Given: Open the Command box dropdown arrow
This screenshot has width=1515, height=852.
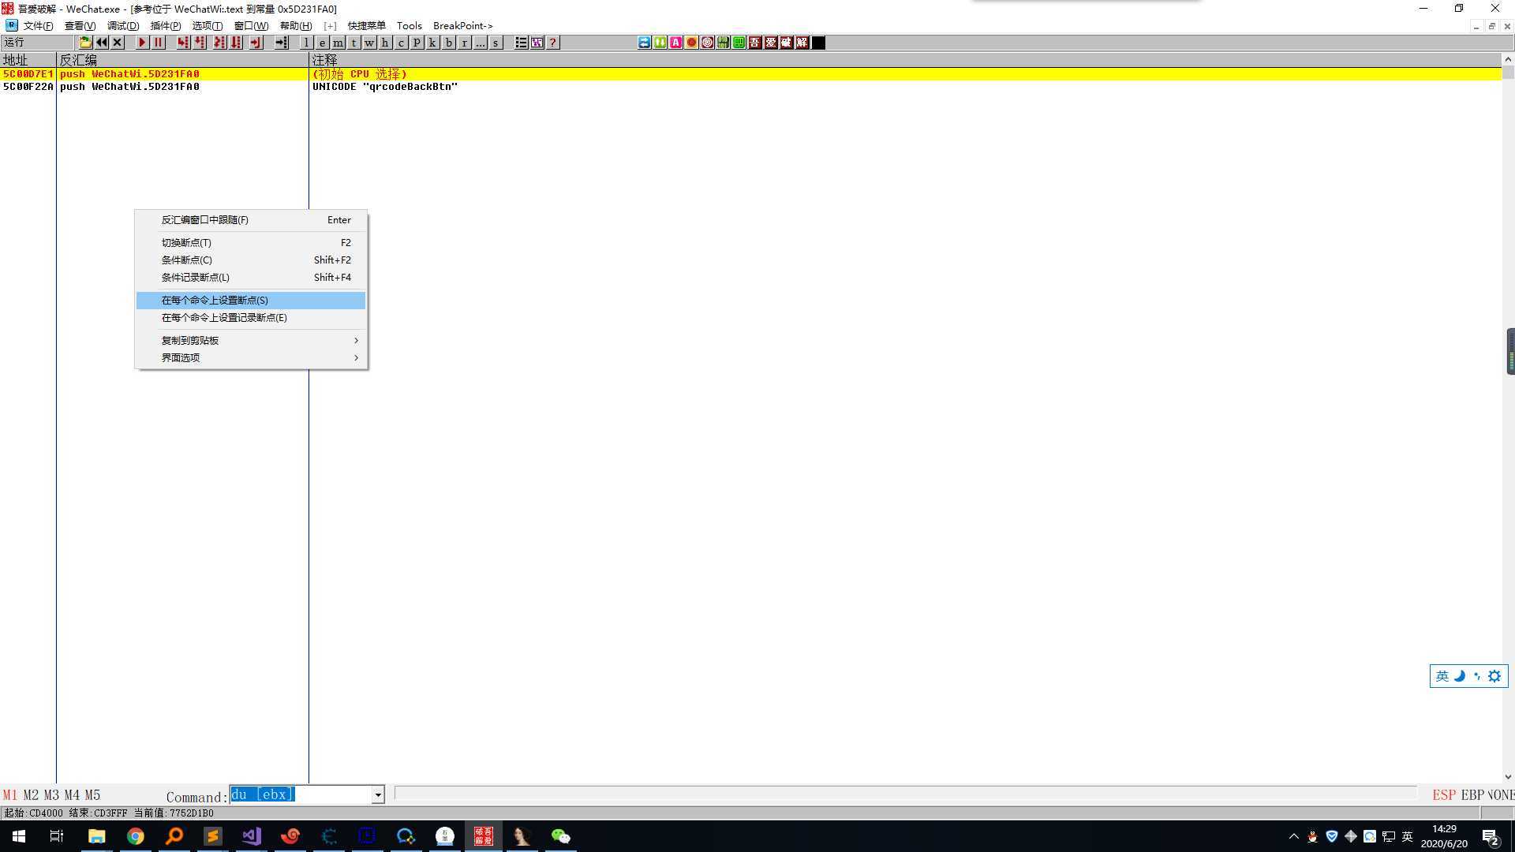Looking at the screenshot, I should (x=378, y=795).
